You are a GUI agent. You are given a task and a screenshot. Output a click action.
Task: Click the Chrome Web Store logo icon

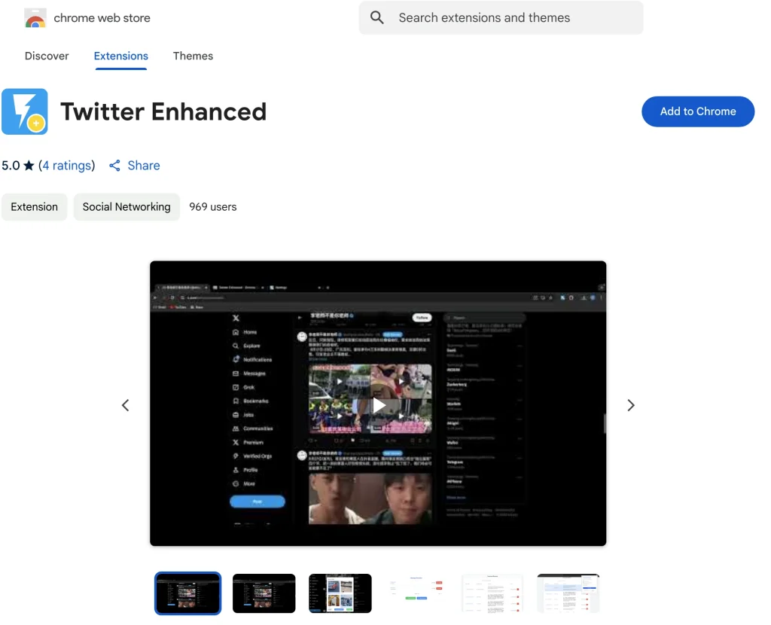[x=35, y=18]
